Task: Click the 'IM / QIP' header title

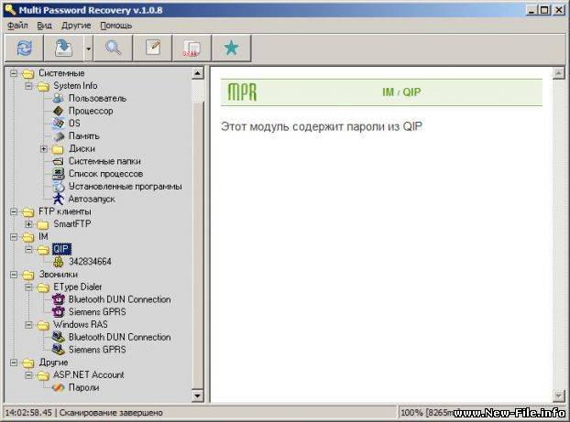Action: click(401, 92)
